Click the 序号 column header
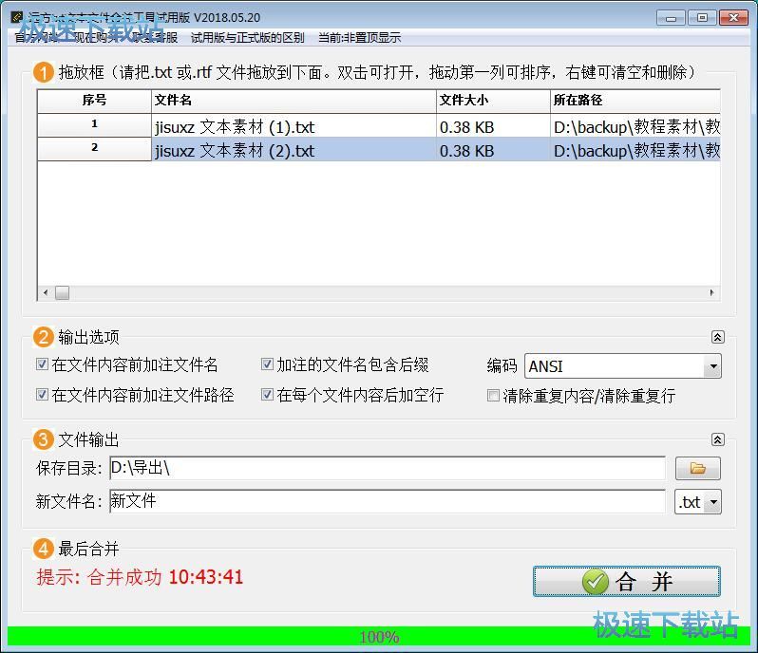 tap(94, 101)
